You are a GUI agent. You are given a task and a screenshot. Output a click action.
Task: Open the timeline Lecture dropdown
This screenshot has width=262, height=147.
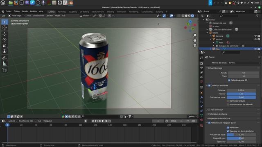click(x=13, y=121)
